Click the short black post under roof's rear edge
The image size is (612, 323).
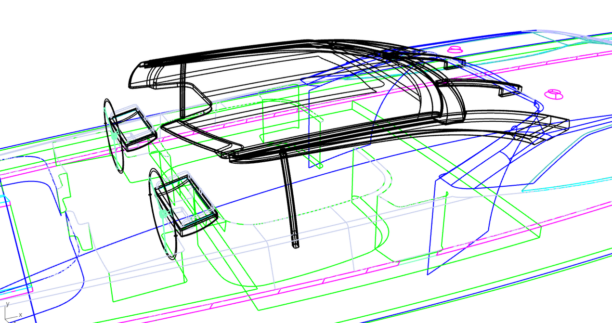pos(183,90)
